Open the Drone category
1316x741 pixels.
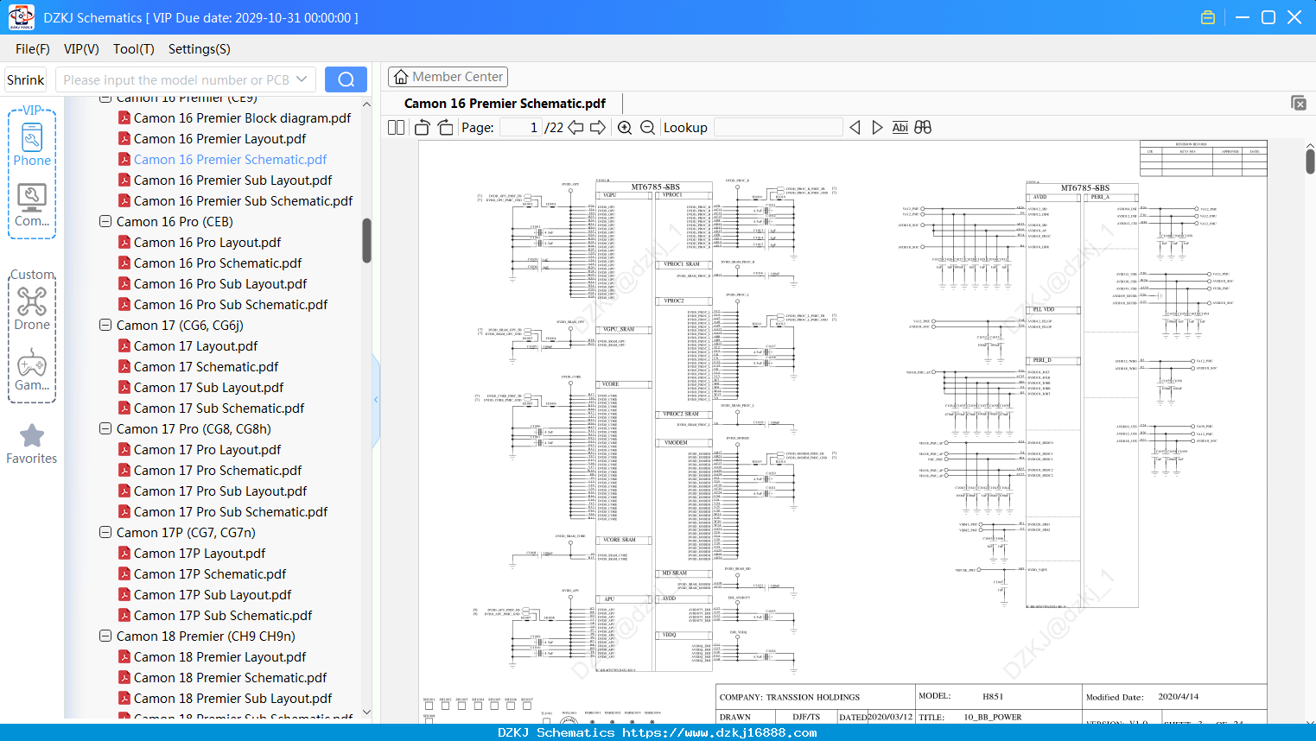click(x=32, y=308)
